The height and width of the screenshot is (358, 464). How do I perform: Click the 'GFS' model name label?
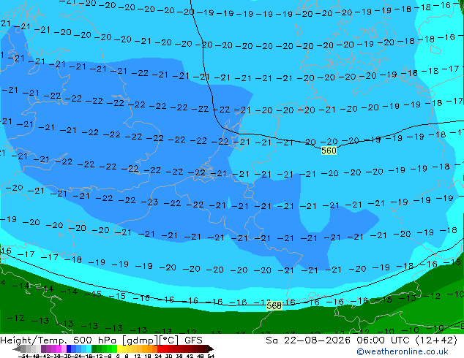193,340
